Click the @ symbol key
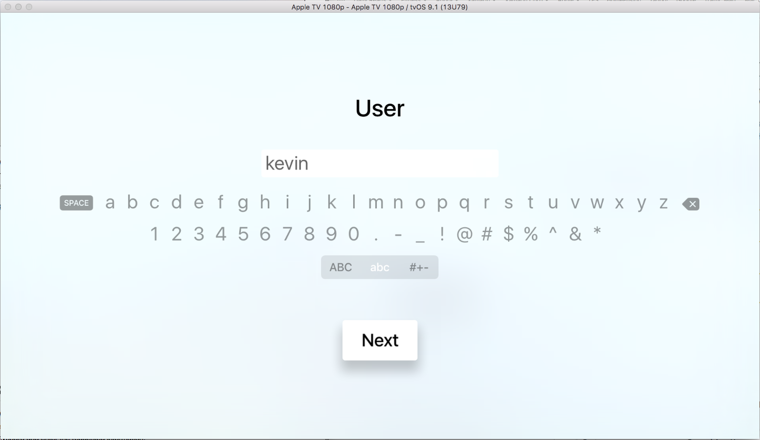Image resolution: width=760 pixels, height=440 pixels. pos(464,234)
